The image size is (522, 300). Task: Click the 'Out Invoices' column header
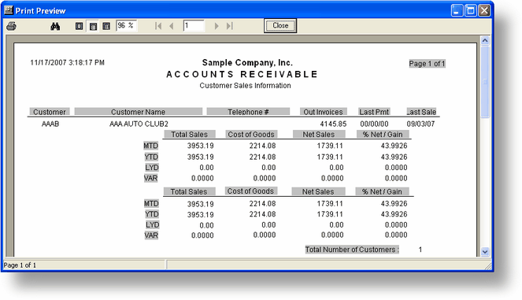323,112
